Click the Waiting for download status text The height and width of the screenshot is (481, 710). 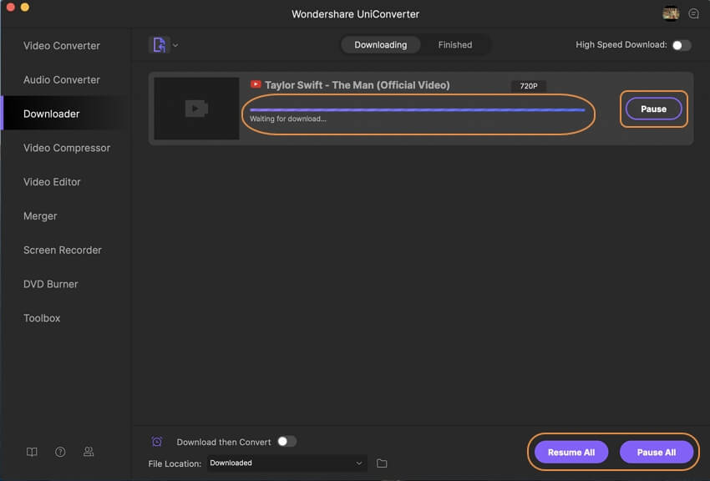[288, 119]
